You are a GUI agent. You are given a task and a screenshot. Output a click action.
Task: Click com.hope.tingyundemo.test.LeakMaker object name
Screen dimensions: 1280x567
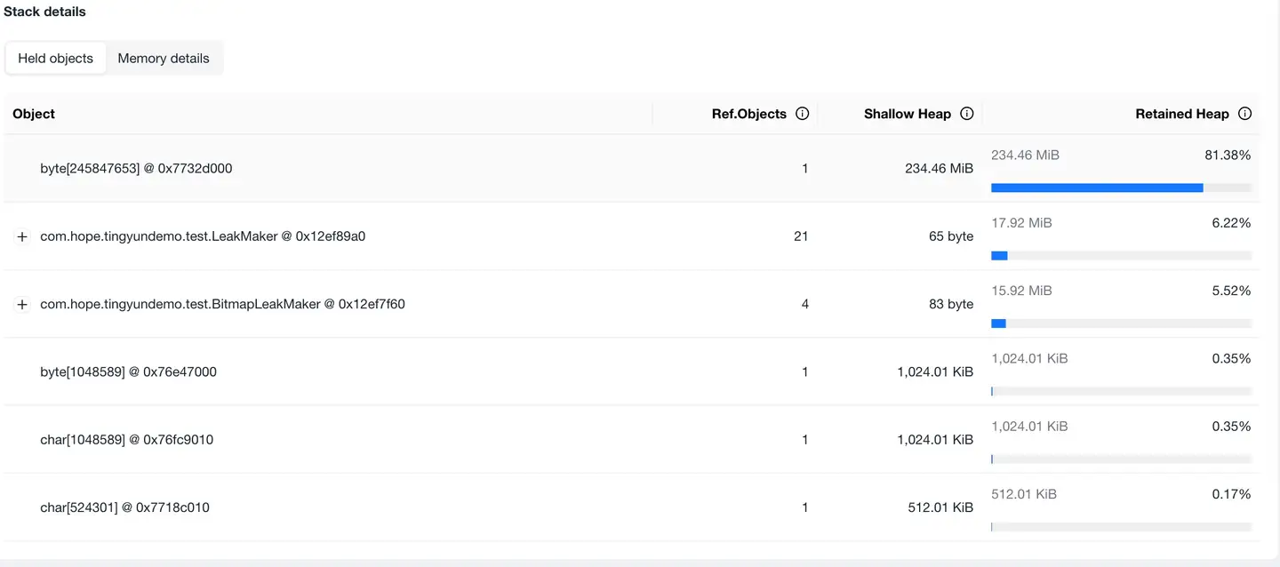pos(203,236)
